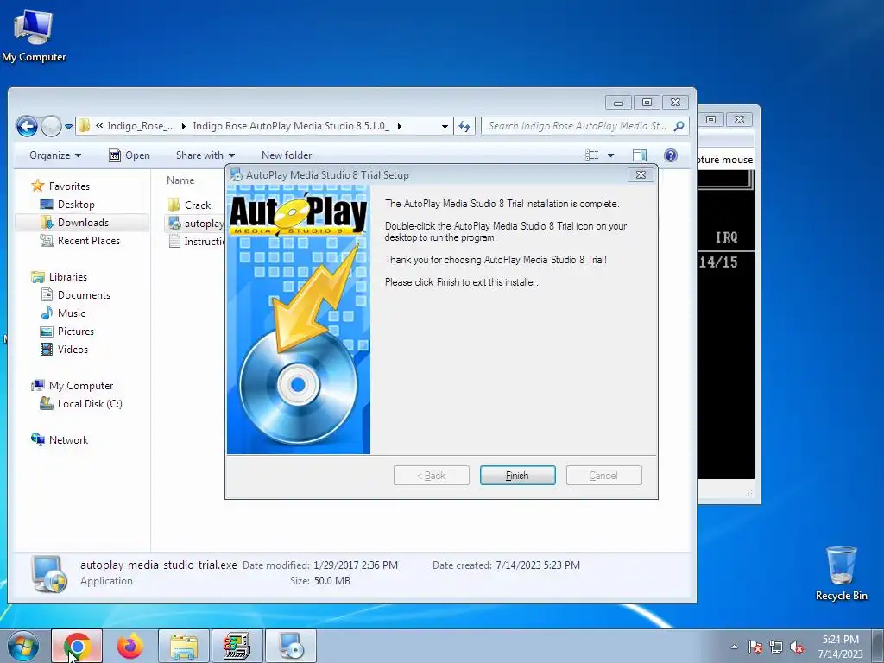The width and height of the screenshot is (884, 663).
Task: Click the muted volume tray icon
Action: coord(797,647)
